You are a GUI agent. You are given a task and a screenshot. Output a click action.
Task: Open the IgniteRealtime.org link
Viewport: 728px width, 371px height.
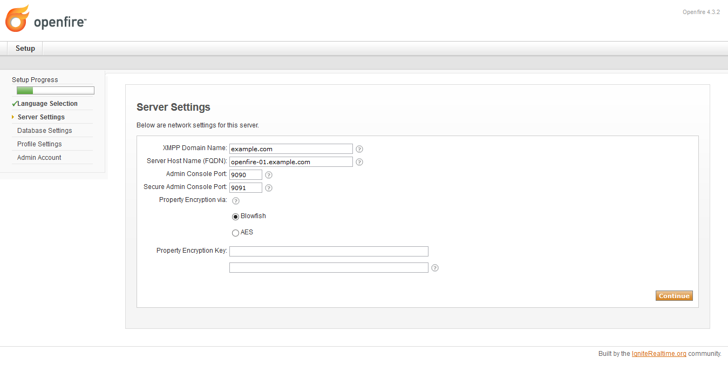click(x=659, y=353)
